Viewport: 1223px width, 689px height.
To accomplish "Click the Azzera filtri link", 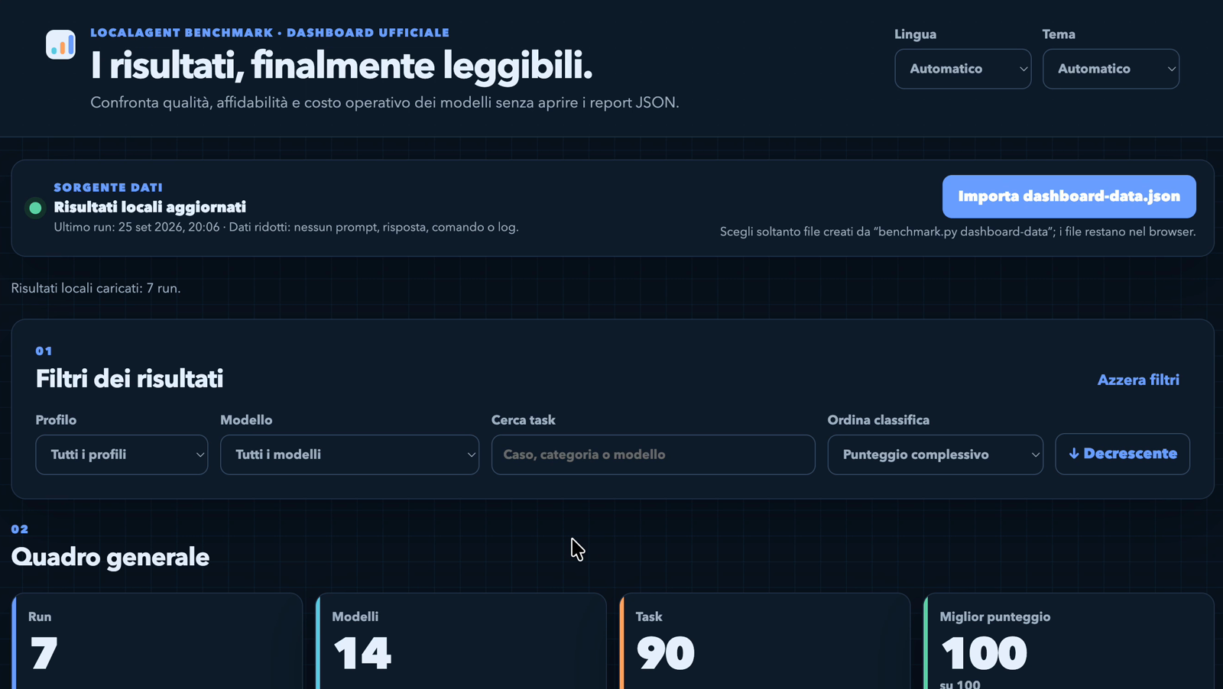I will [x=1138, y=380].
